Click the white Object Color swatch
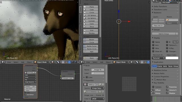The width and height of the screenshot is (182, 102). pos(172,58)
